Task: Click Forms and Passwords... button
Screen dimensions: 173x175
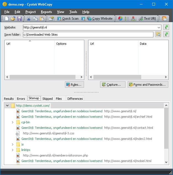Action: 148,85
